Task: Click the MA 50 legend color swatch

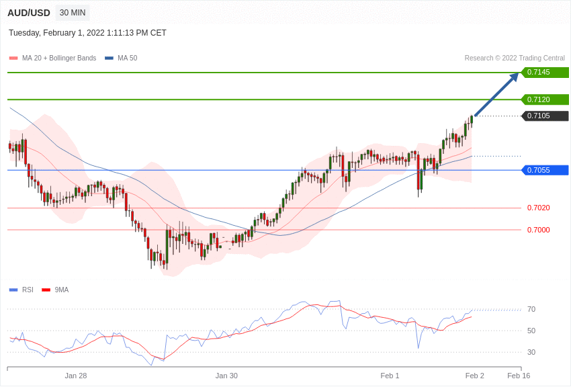Action: pyautogui.click(x=109, y=58)
